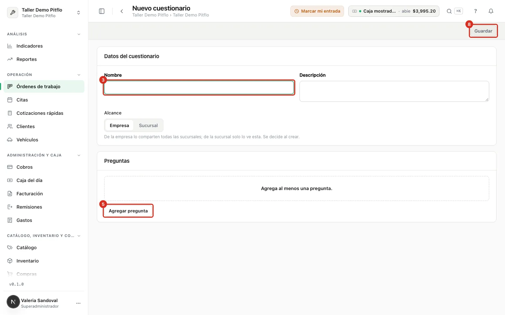Viewport: 505px width, 315px height.
Task: Click Agregar pregunta button
Action: tap(128, 211)
